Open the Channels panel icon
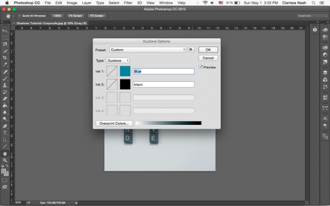The height and width of the screenshot is (206, 330). [325, 79]
